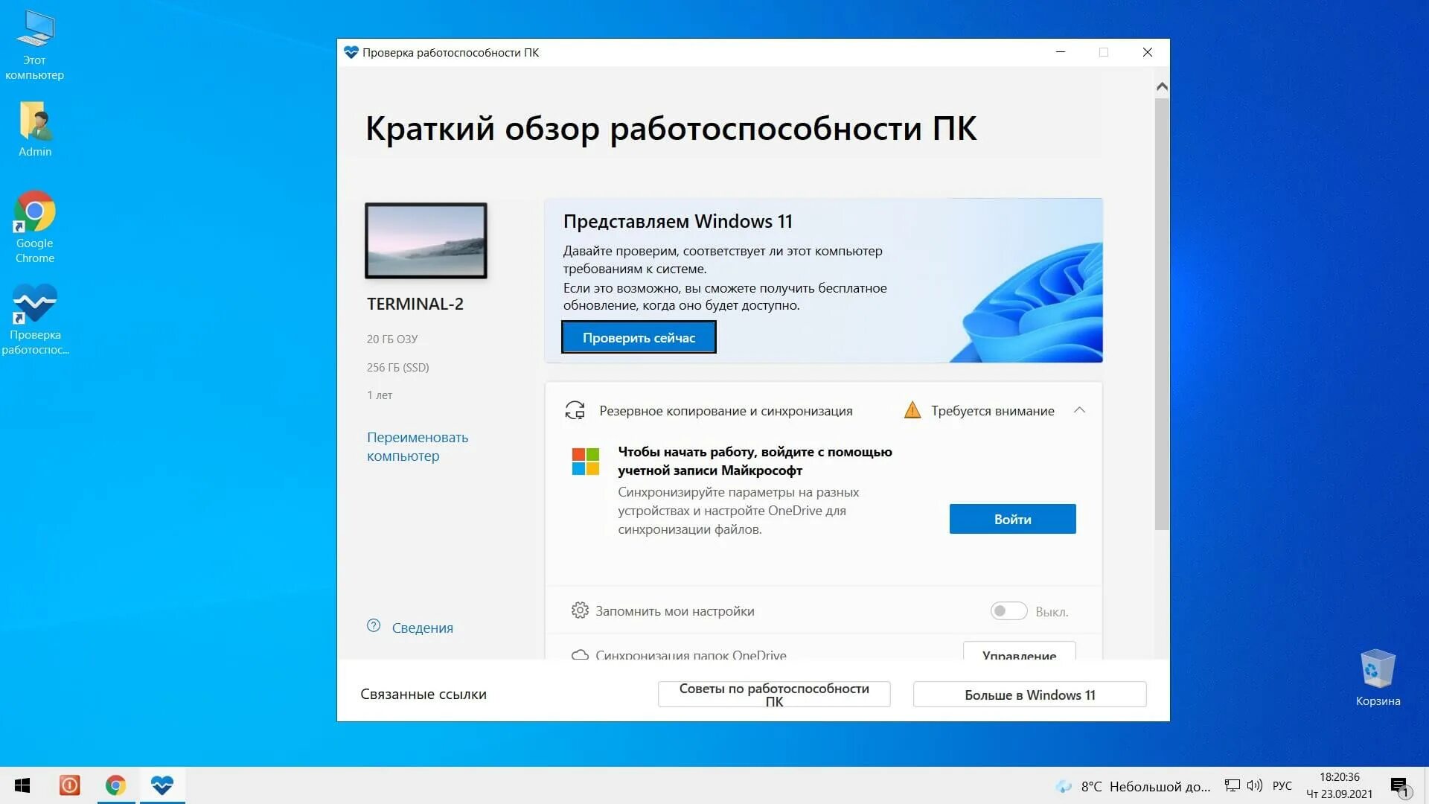Toggle the Запомнить мои настройки switch

(1008, 610)
